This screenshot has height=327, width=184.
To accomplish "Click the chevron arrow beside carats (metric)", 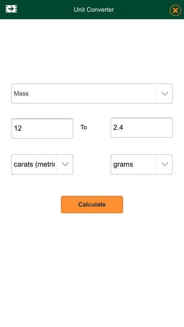I will point(65,164).
